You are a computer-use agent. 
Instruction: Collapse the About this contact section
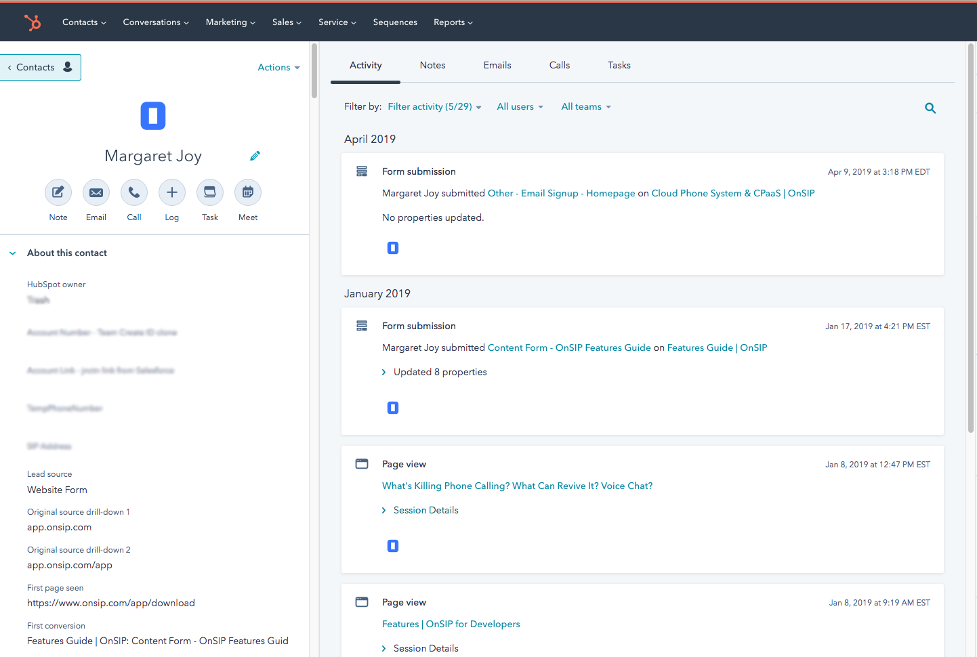tap(13, 253)
